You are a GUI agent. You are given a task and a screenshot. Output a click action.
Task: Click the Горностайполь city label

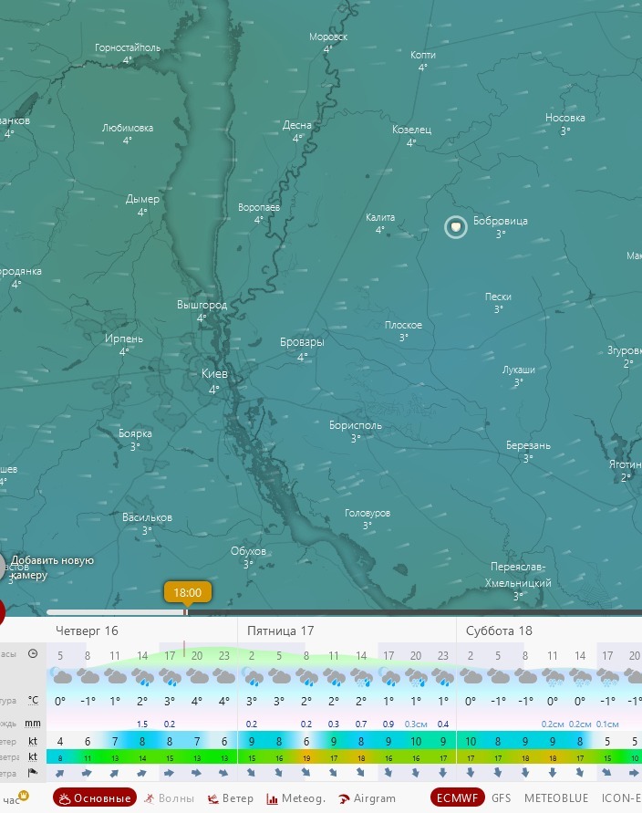pos(128,47)
